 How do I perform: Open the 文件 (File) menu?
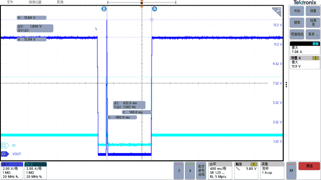pos(10,2)
